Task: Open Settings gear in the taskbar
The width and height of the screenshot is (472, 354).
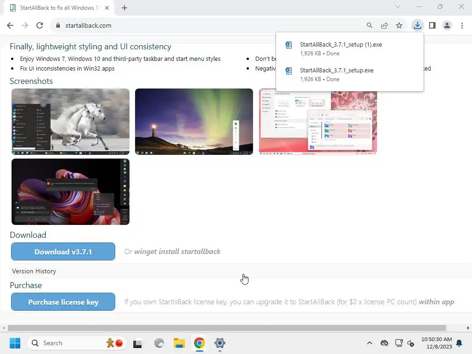Action: (220, 343)
